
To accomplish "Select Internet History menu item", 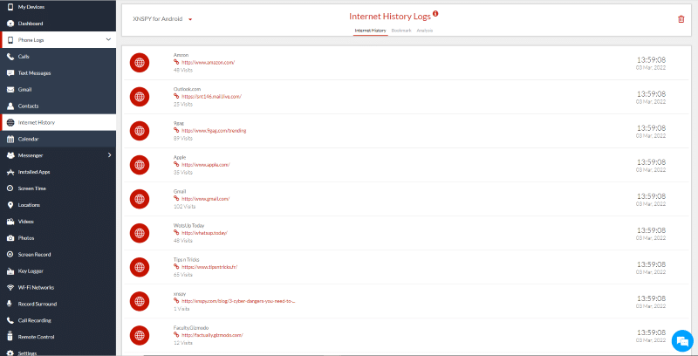I will click(58, 122).
